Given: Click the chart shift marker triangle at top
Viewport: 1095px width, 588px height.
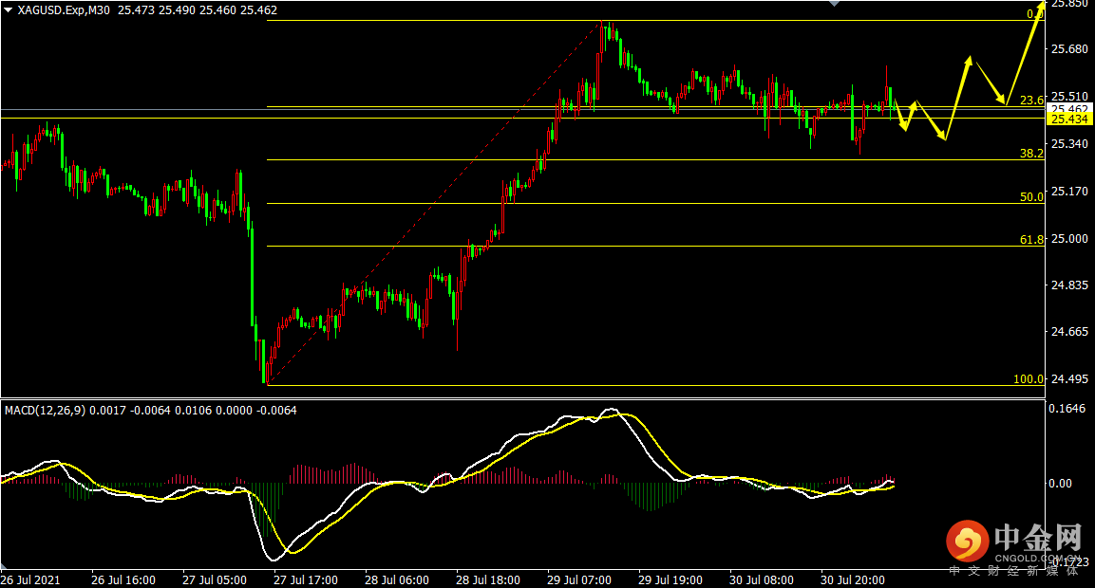Looking at the screenshot, I should pos(834,4).
